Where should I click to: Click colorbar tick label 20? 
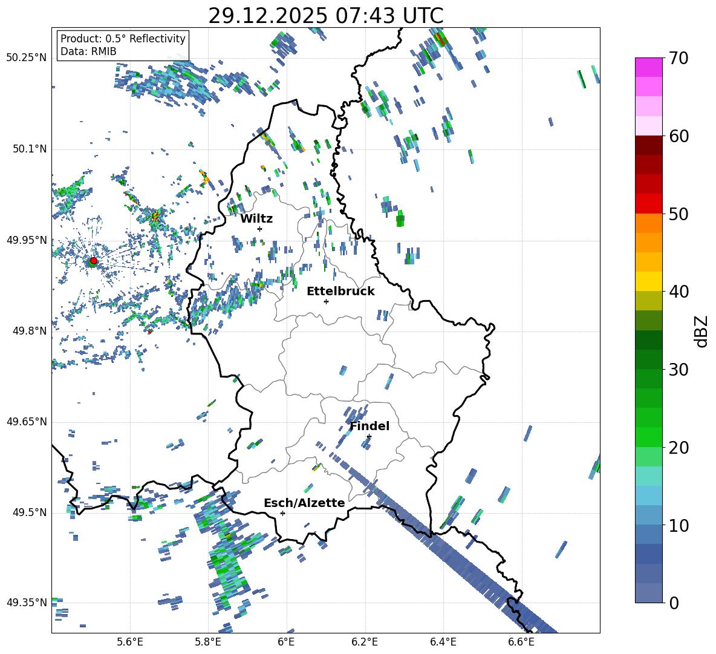(679, 448)
